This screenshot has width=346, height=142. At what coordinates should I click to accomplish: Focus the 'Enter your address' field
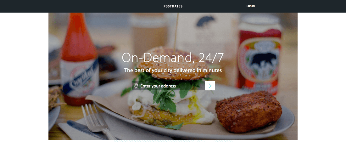click(x=168, y=86)
